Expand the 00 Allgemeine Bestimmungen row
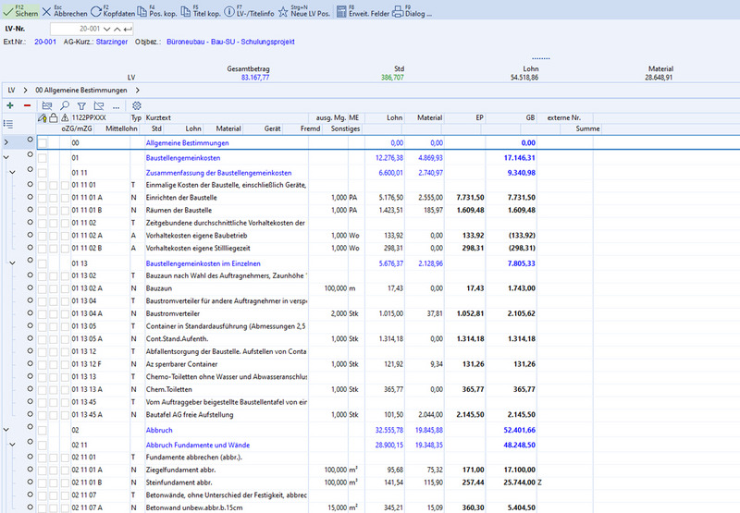The image size is (740, 513). (7, 143)
